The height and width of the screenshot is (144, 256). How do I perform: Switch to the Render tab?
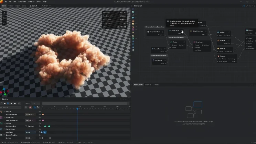point(11,6)
